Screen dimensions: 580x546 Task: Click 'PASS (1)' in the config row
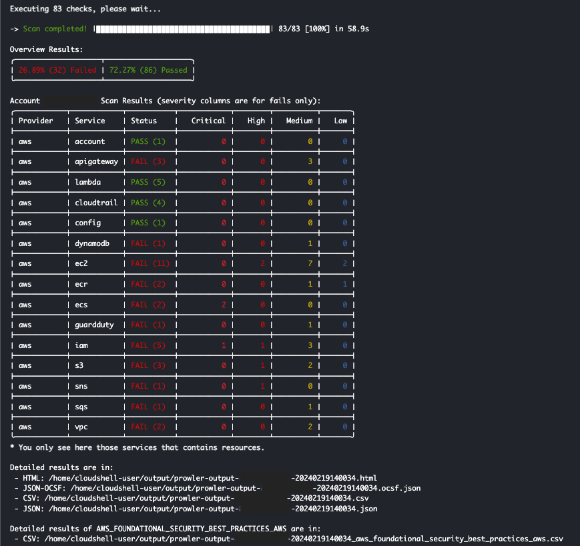[148, 223]
